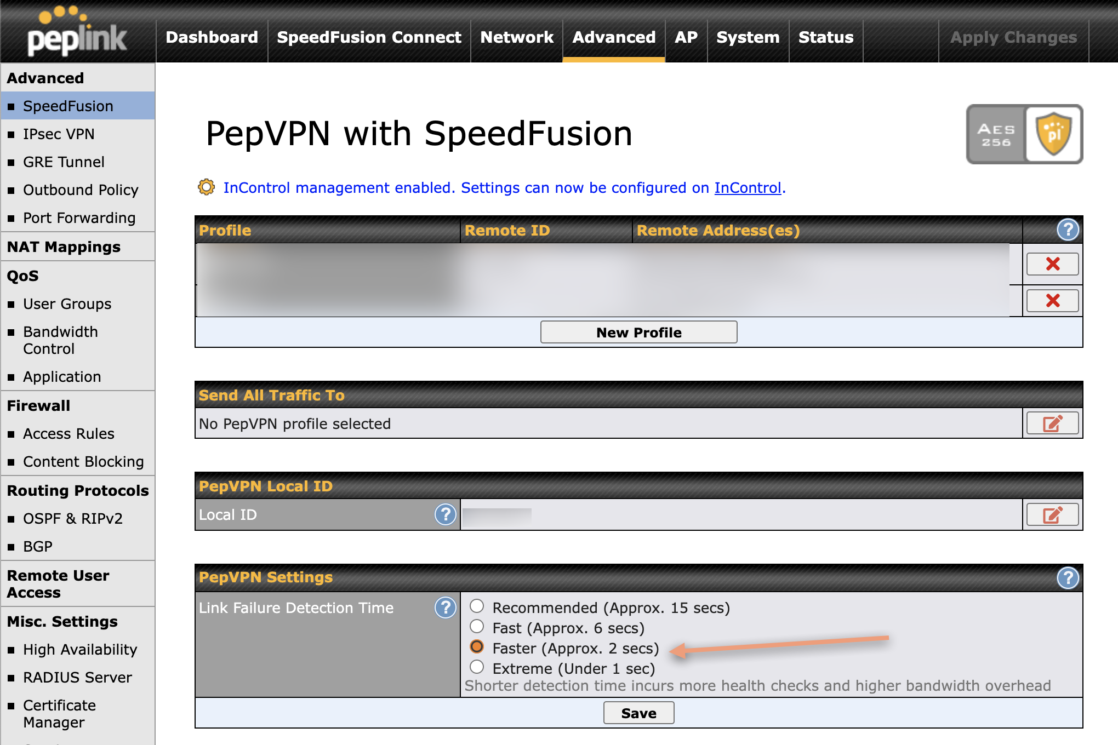Switch to the Network tab
1118x745 pixels.
516,37
